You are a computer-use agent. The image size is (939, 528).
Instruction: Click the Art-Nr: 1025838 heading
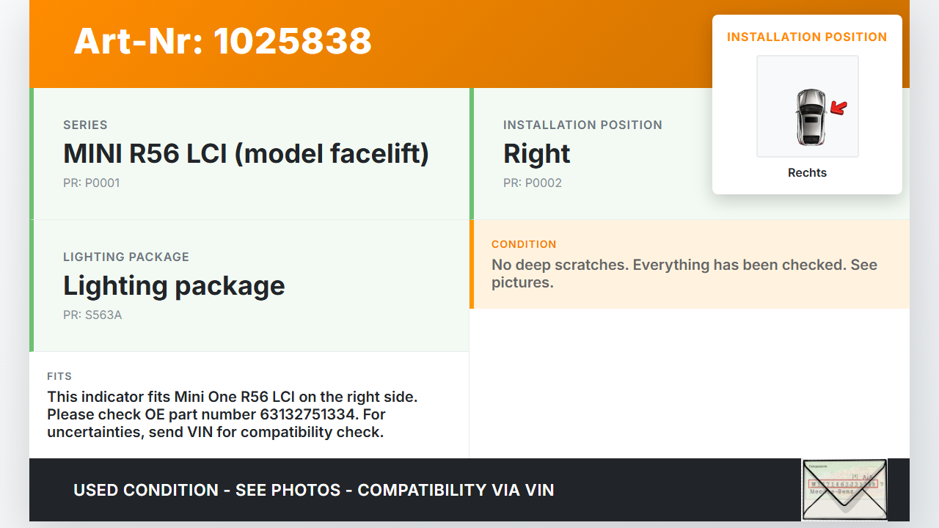click(x=223, y=41)
